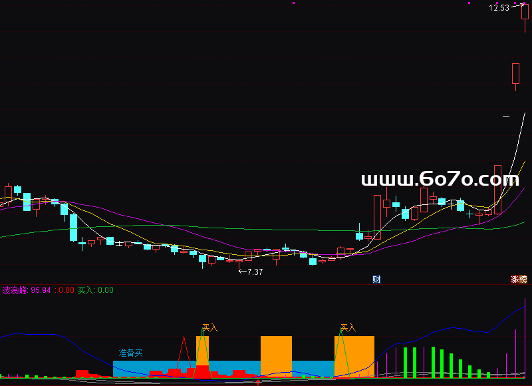
Task: Click the second 买入 signal label
Action: tap(348, 328)
